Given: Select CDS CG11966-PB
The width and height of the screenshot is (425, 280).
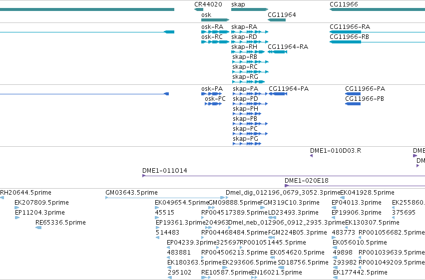Looking at the screenshot, I should 353,104.
